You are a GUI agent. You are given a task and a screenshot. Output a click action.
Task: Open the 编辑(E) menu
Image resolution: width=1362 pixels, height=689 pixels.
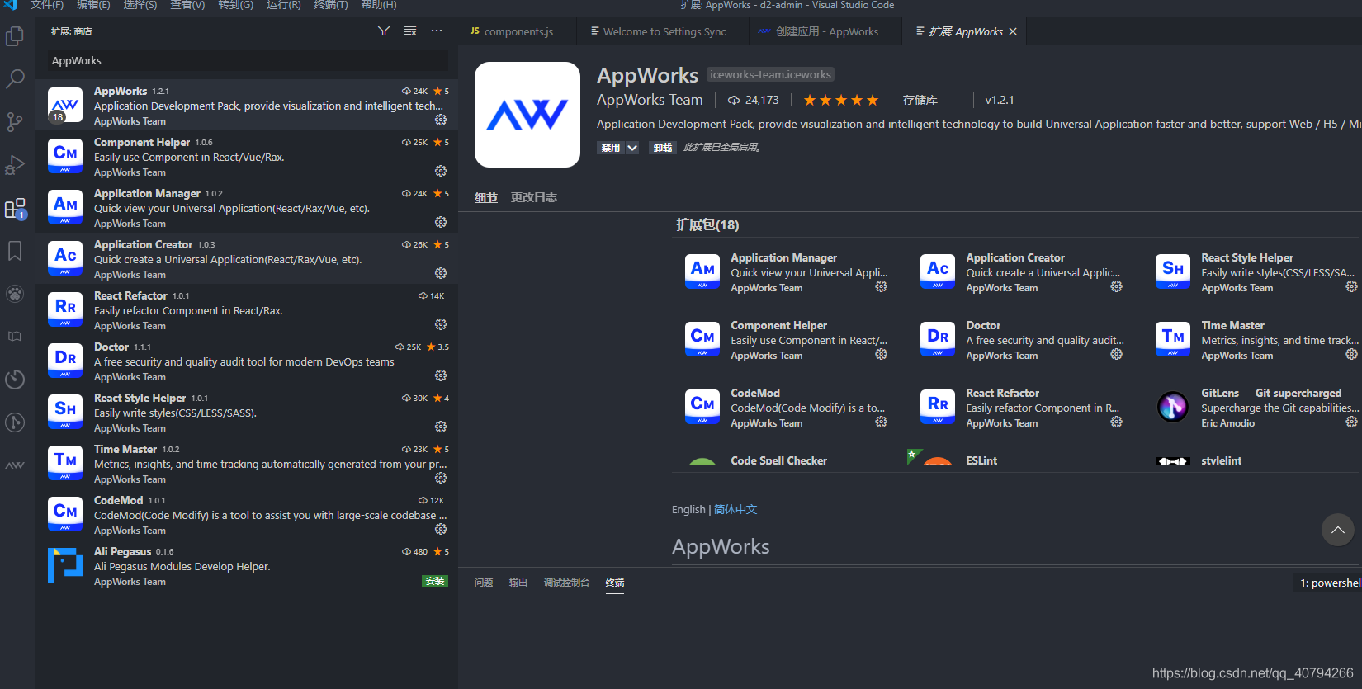tap(93, 5)
